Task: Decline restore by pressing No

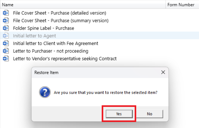Action: point(149,114)
